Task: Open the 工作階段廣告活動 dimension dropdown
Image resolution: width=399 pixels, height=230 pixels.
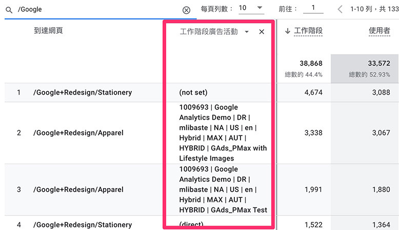Action: pyautogui.click(x=247, y=32)
